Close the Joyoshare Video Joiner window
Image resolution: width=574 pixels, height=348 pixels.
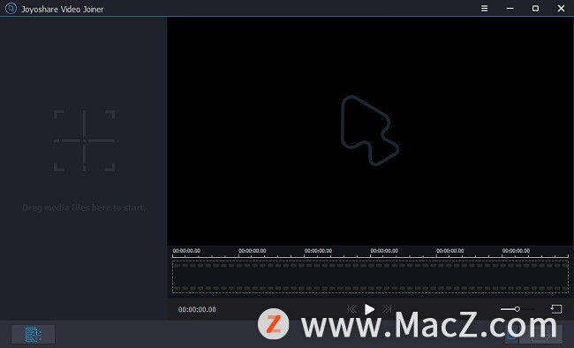(x=561, y=8)
